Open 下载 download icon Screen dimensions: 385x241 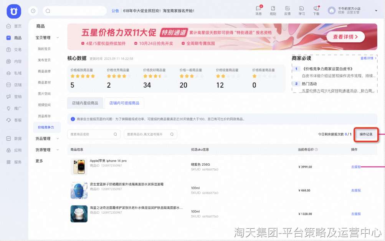(316, 11)
